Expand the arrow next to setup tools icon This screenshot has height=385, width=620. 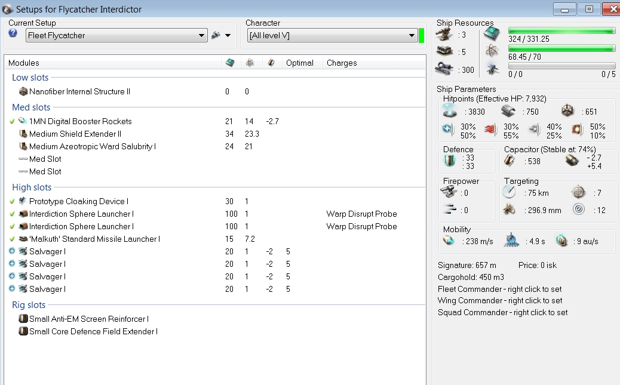pyautogui.click(x=228, y=35)
